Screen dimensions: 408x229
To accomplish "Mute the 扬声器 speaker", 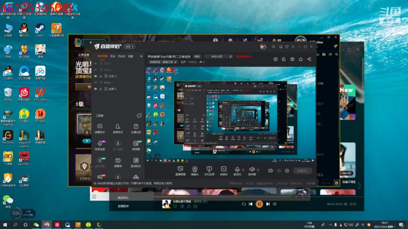I will point(251,171).
